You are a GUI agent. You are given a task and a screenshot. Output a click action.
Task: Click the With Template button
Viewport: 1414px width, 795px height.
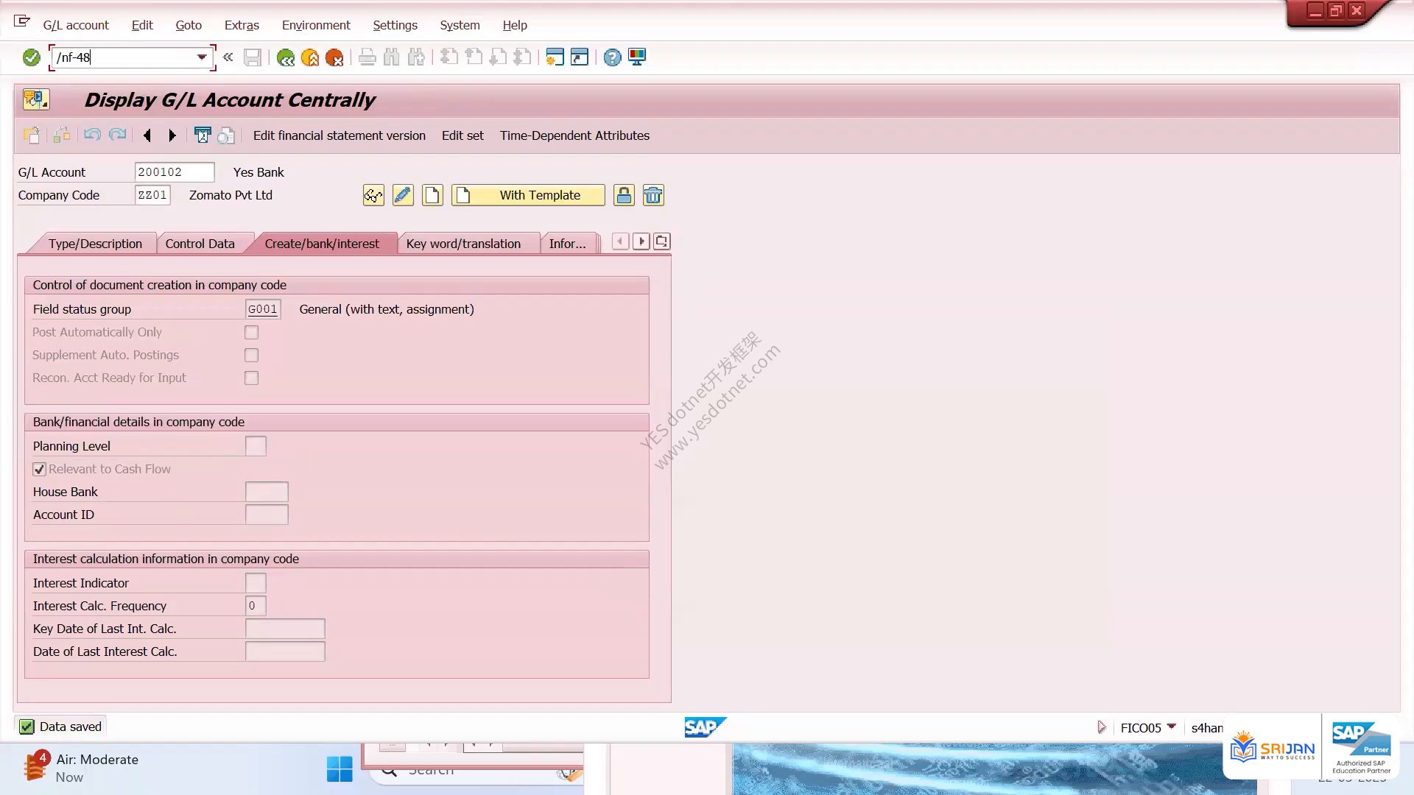[x=528, y=195]
